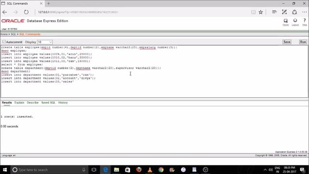Click the browser forward arrow
This screenshot has height=174, width=309.
point(15,12)
